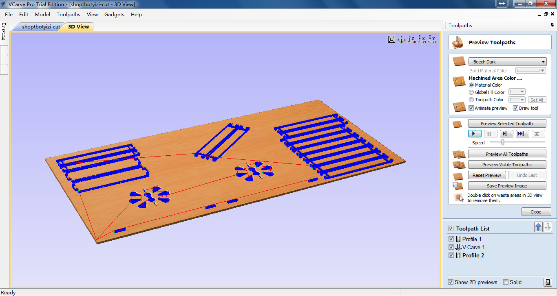Click the blank material icon beside Reset Preview
The image size is (557, 296).
pos(458,176)
